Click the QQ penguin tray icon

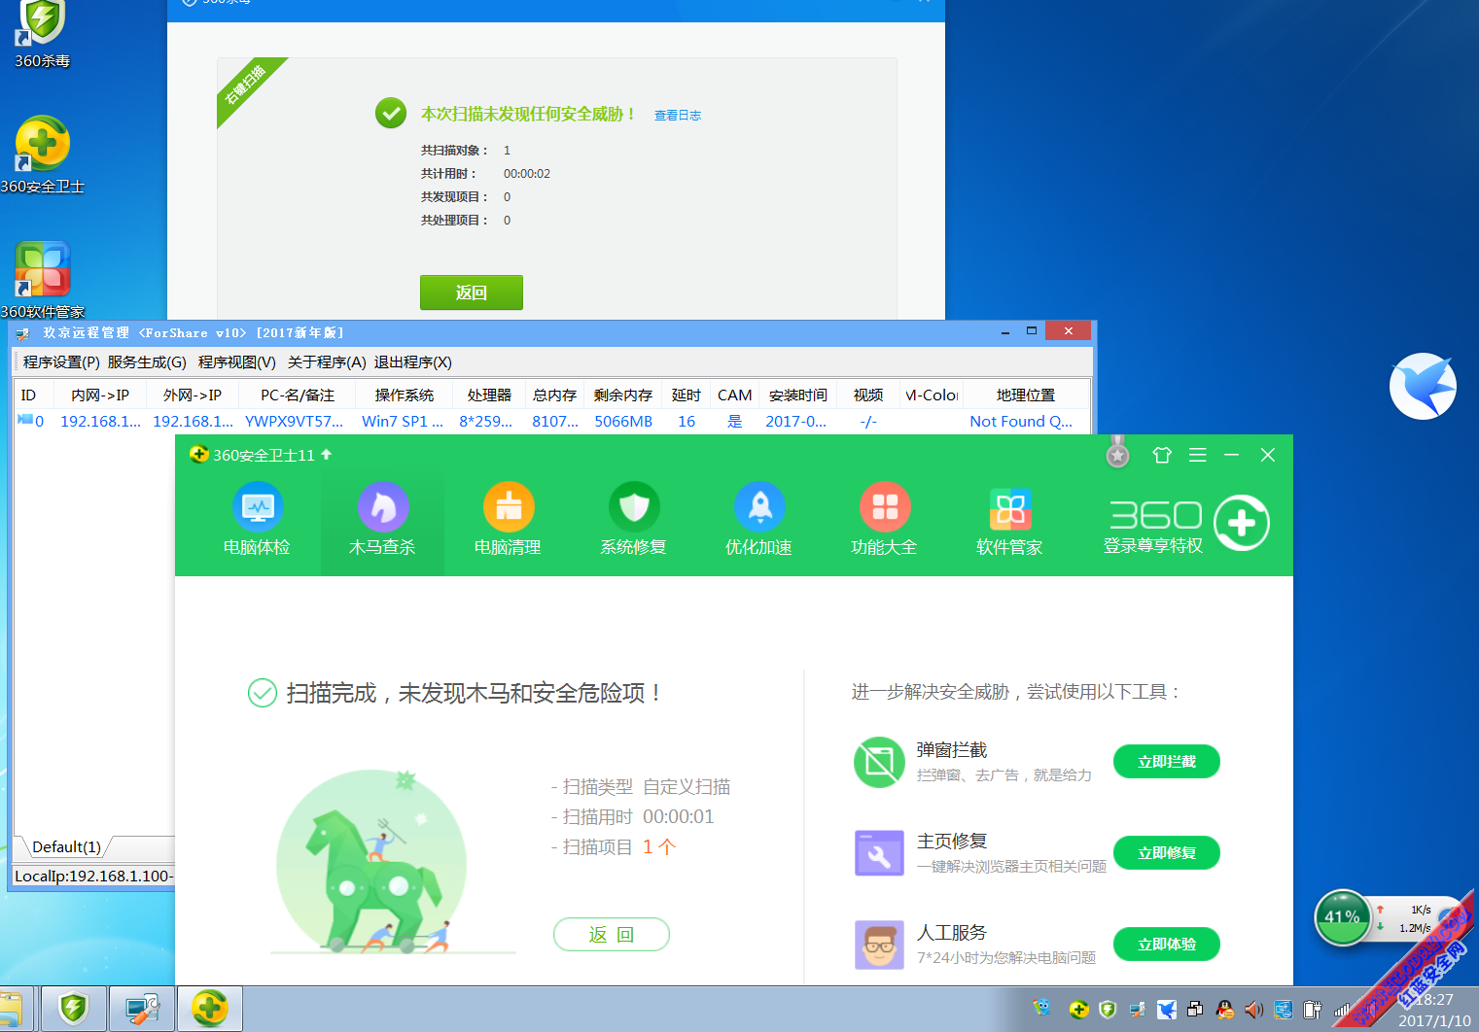click(1225, 1010)
